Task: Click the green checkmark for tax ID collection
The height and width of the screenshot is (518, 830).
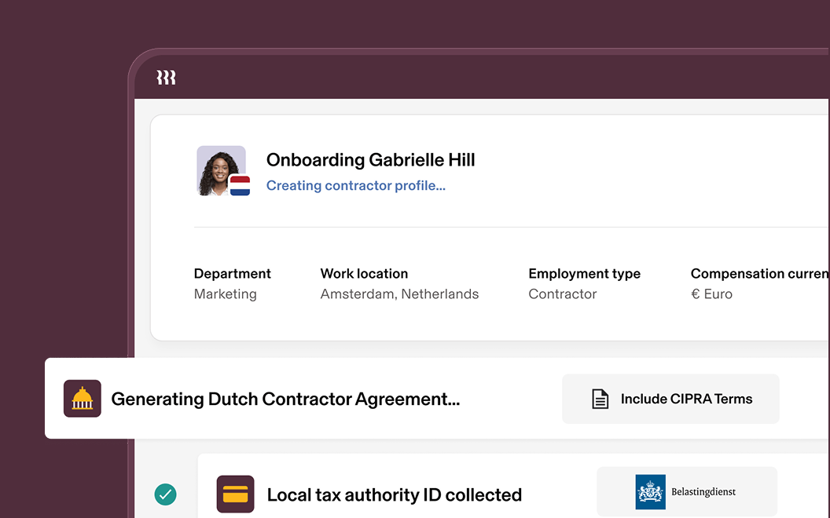Action: click(x=165, y=494)
